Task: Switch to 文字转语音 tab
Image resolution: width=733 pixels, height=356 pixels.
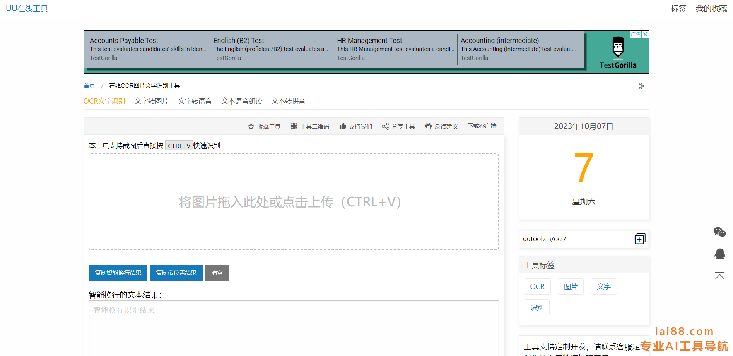Action: coord(195,101)
